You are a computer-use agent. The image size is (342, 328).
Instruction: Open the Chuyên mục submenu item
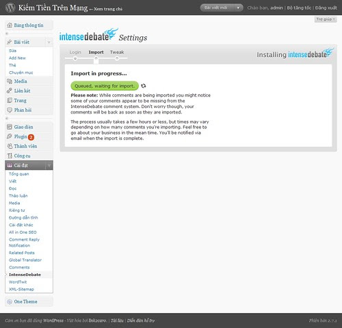click(x=21, y=72)
